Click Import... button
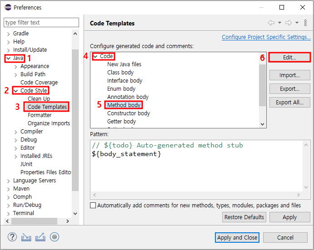Viewport: 314px width, 250px height. point(289,75)
